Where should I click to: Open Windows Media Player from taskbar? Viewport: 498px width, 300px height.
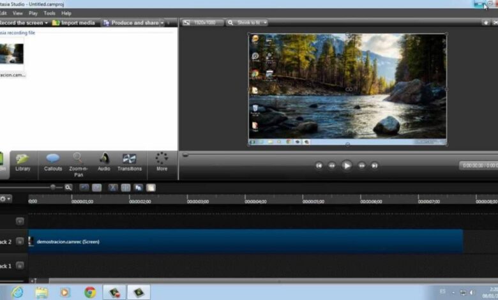(65, 292)
